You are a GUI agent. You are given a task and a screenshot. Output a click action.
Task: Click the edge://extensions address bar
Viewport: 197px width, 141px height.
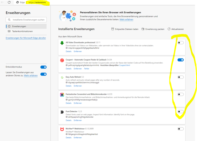(x=37, y=2)
